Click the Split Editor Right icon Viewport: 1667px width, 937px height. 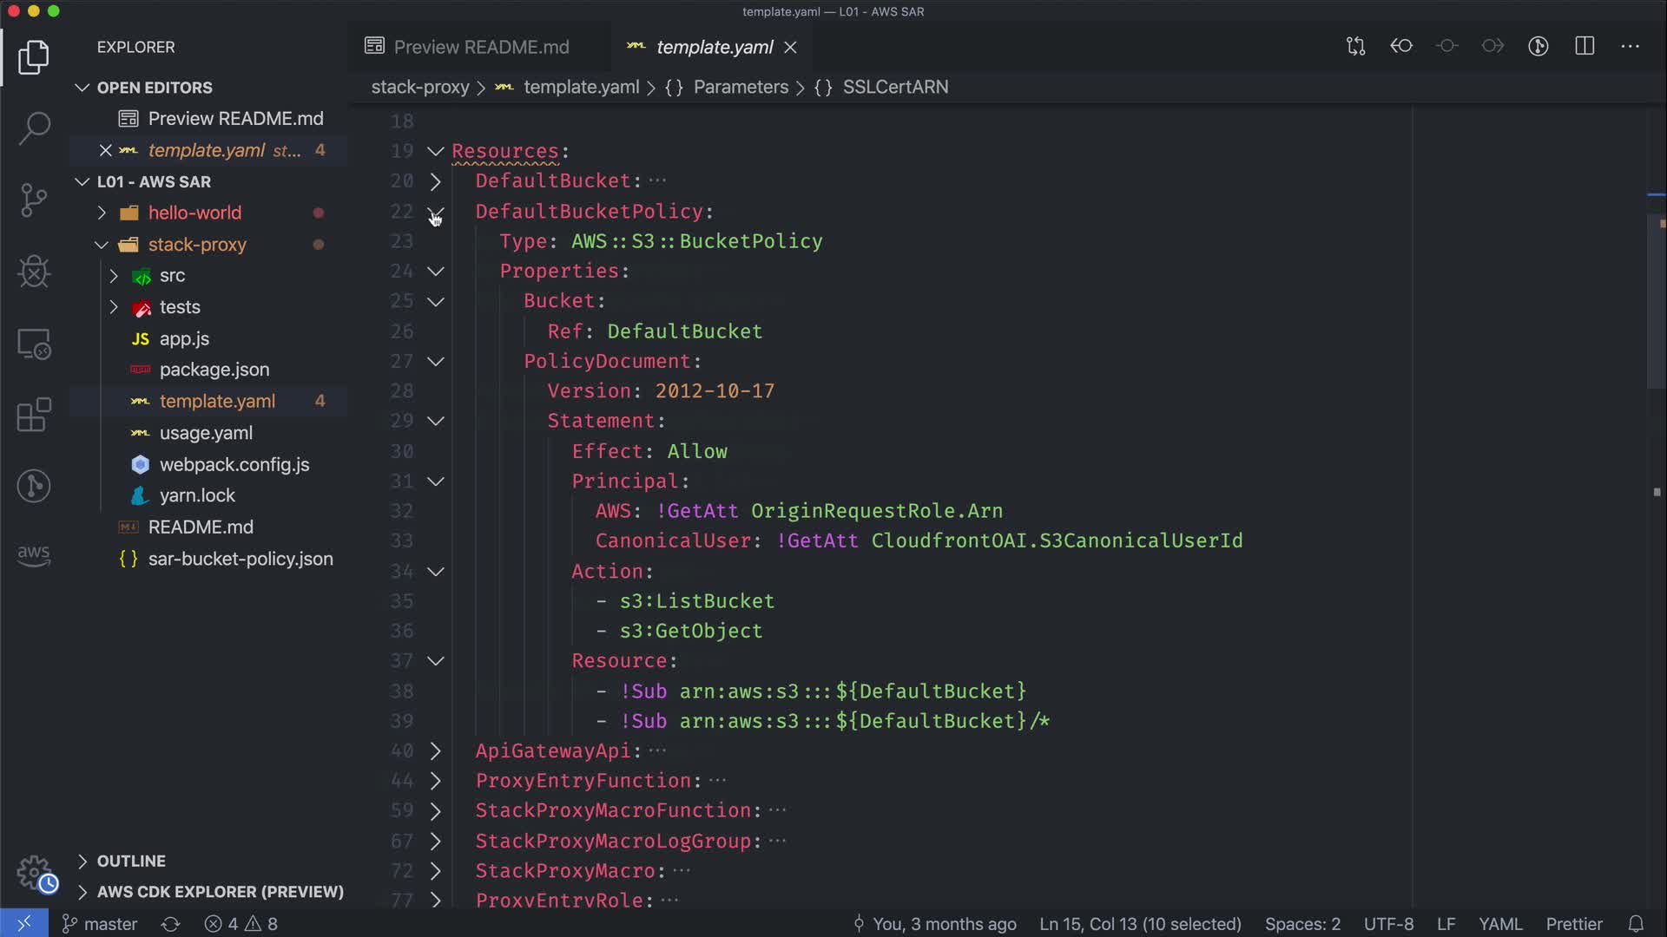[1585, 46]
